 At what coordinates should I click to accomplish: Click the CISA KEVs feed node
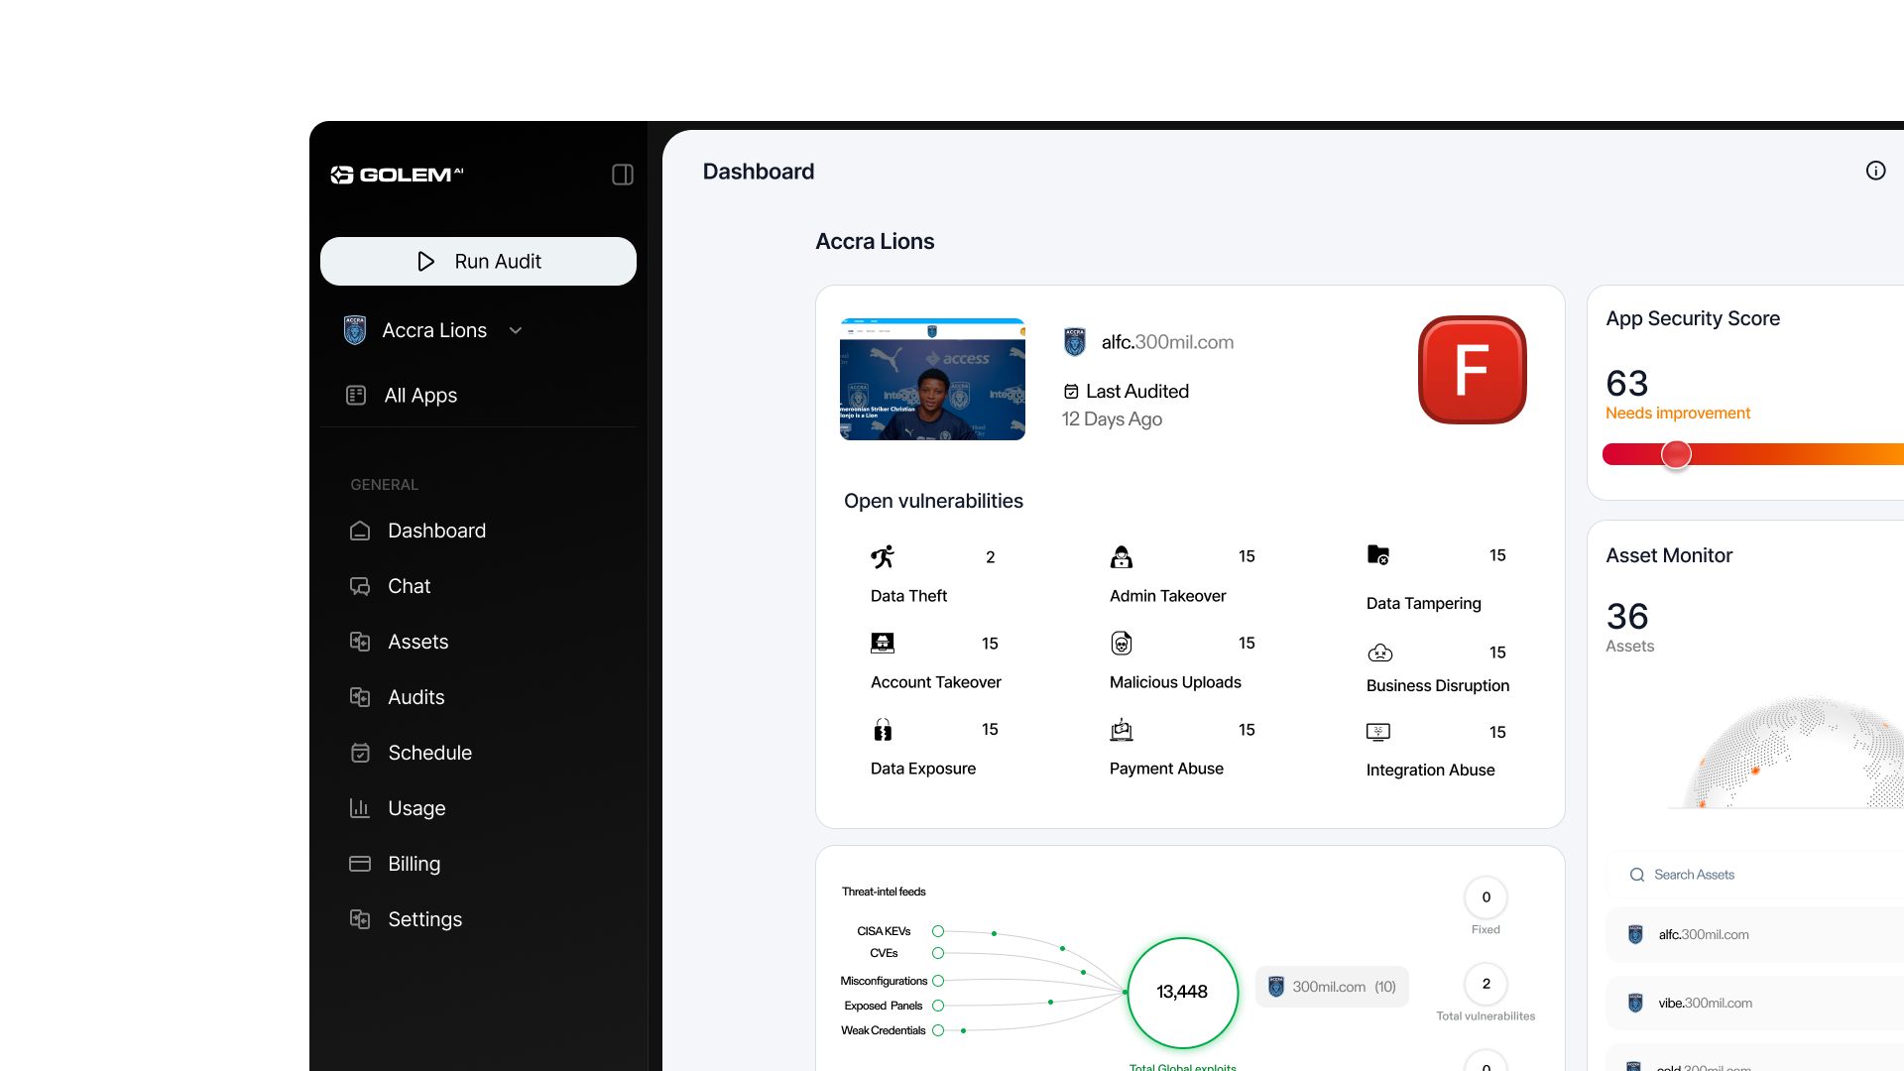tap(938, 931)
